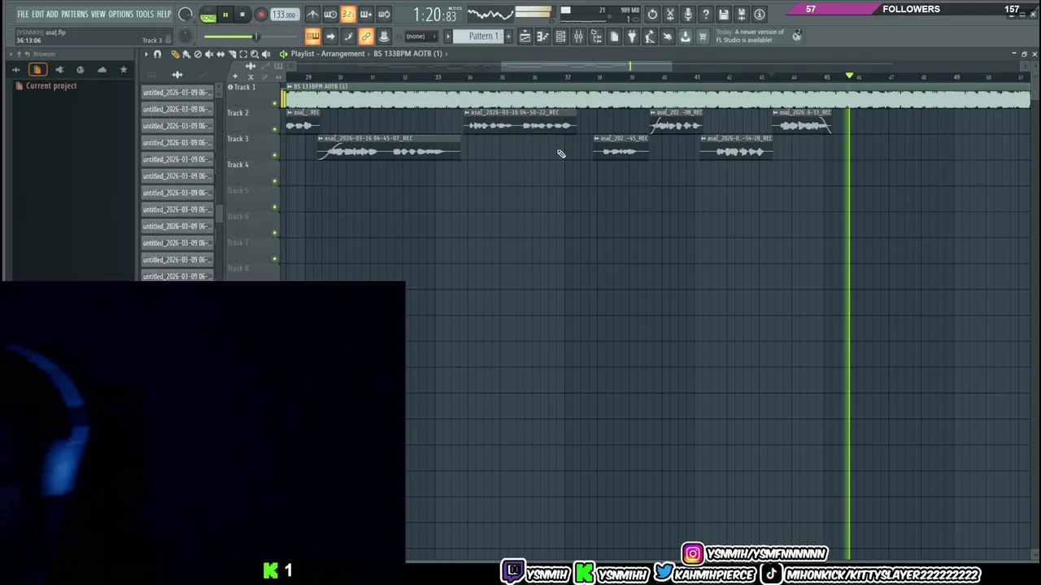
Task: Click the note grouping stamp icon
Action: coord(384,37)
